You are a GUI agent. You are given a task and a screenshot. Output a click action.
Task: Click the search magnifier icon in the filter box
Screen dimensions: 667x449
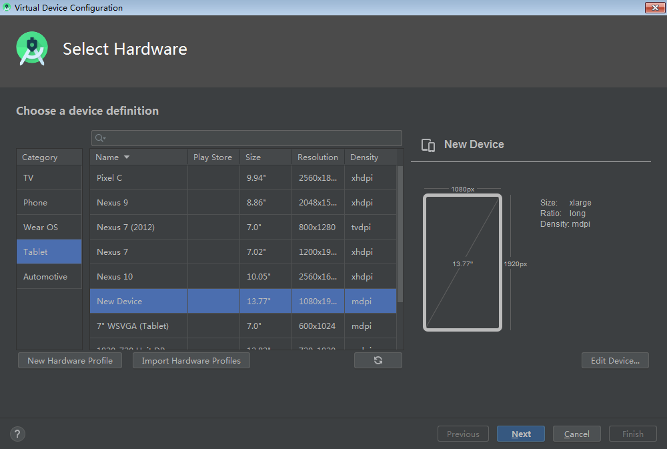click(100, 138)
